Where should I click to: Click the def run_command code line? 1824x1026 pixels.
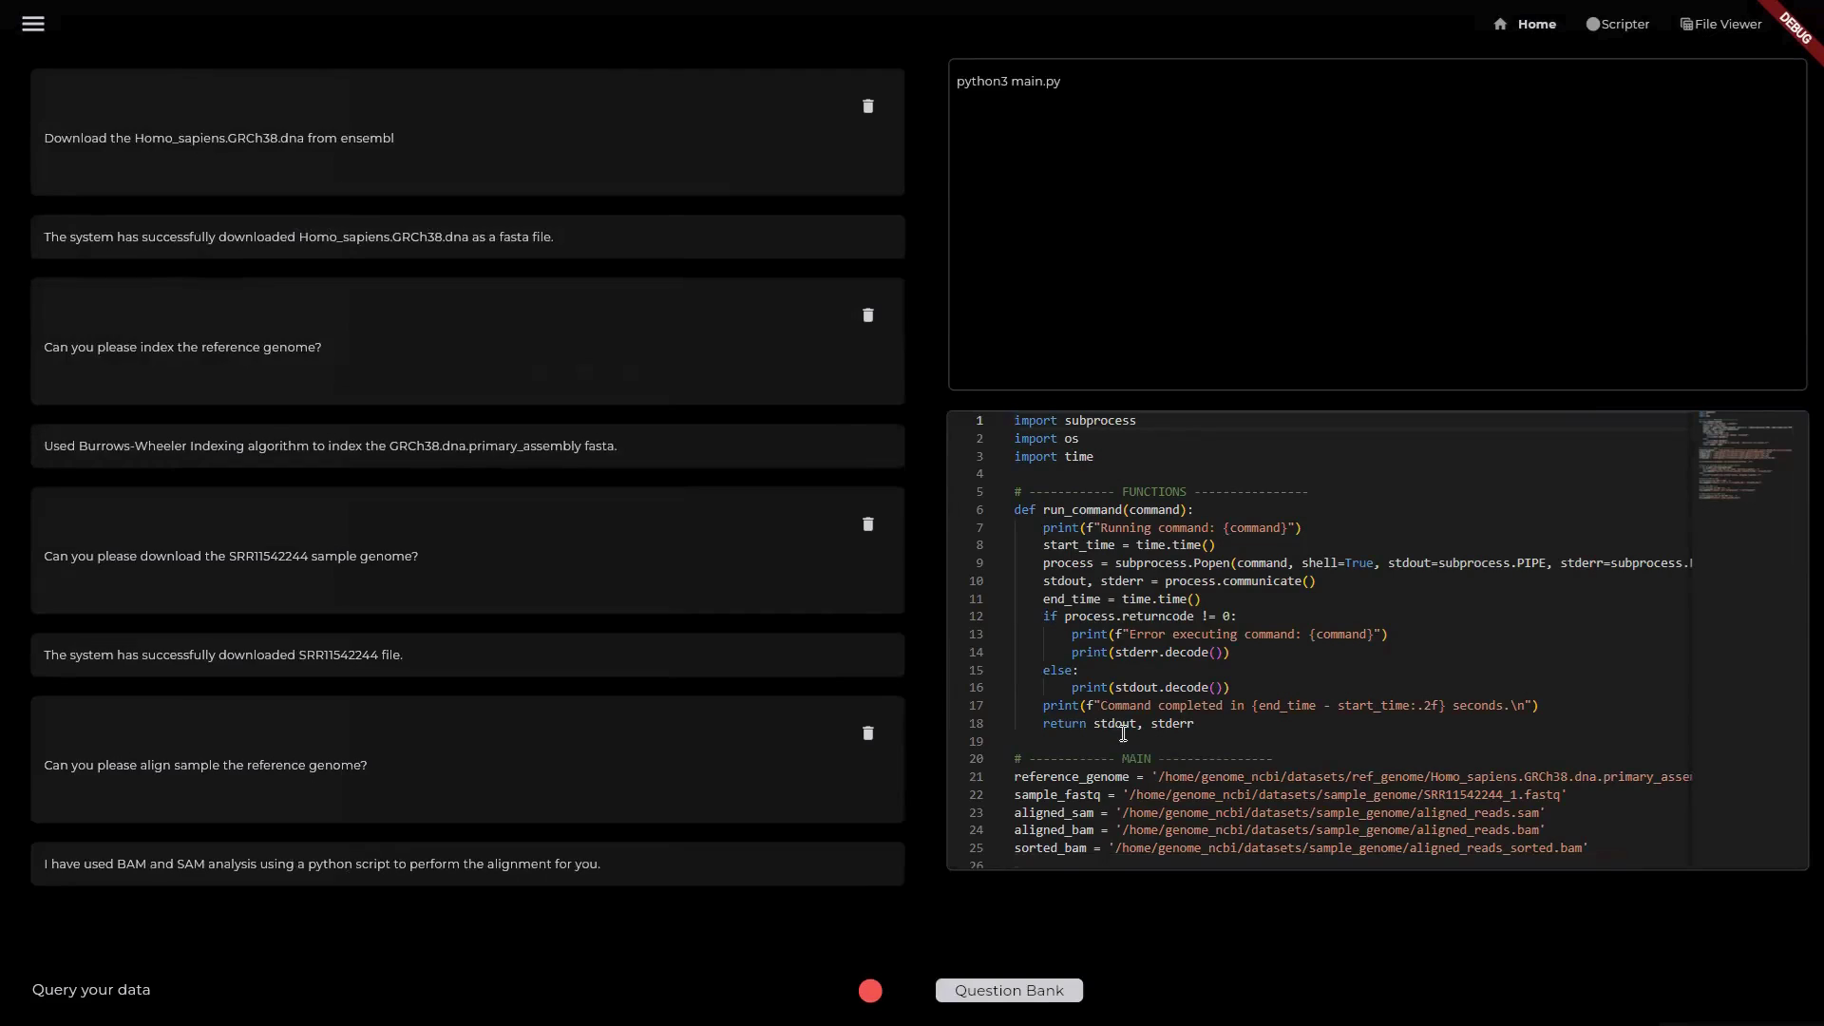coord(1102,510)
